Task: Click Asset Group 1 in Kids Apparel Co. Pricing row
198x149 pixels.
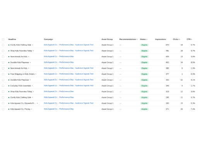Action: click(108, 109)
